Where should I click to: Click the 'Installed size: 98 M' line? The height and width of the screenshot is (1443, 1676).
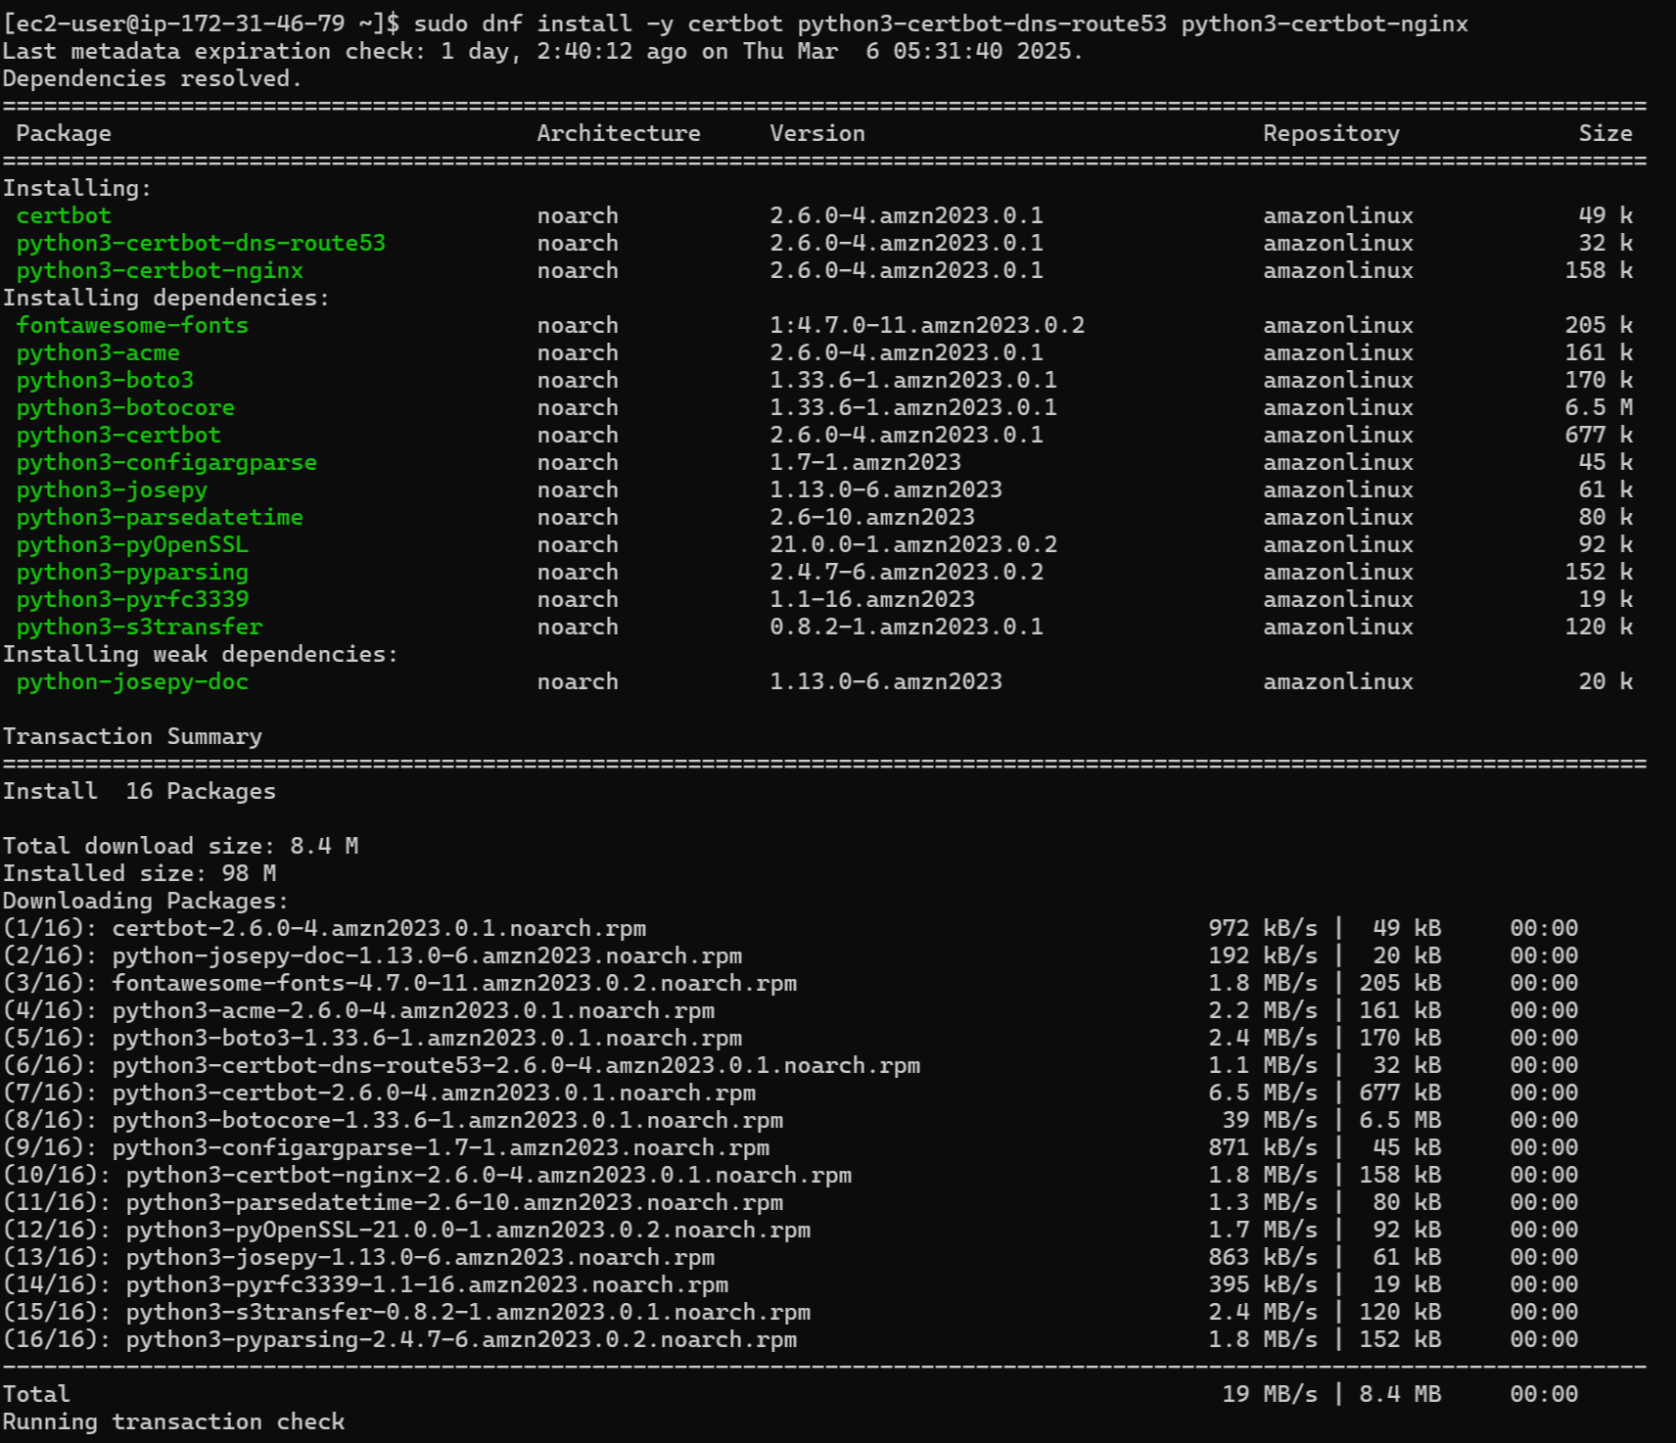pyautogui.click(x=139, y=873)
